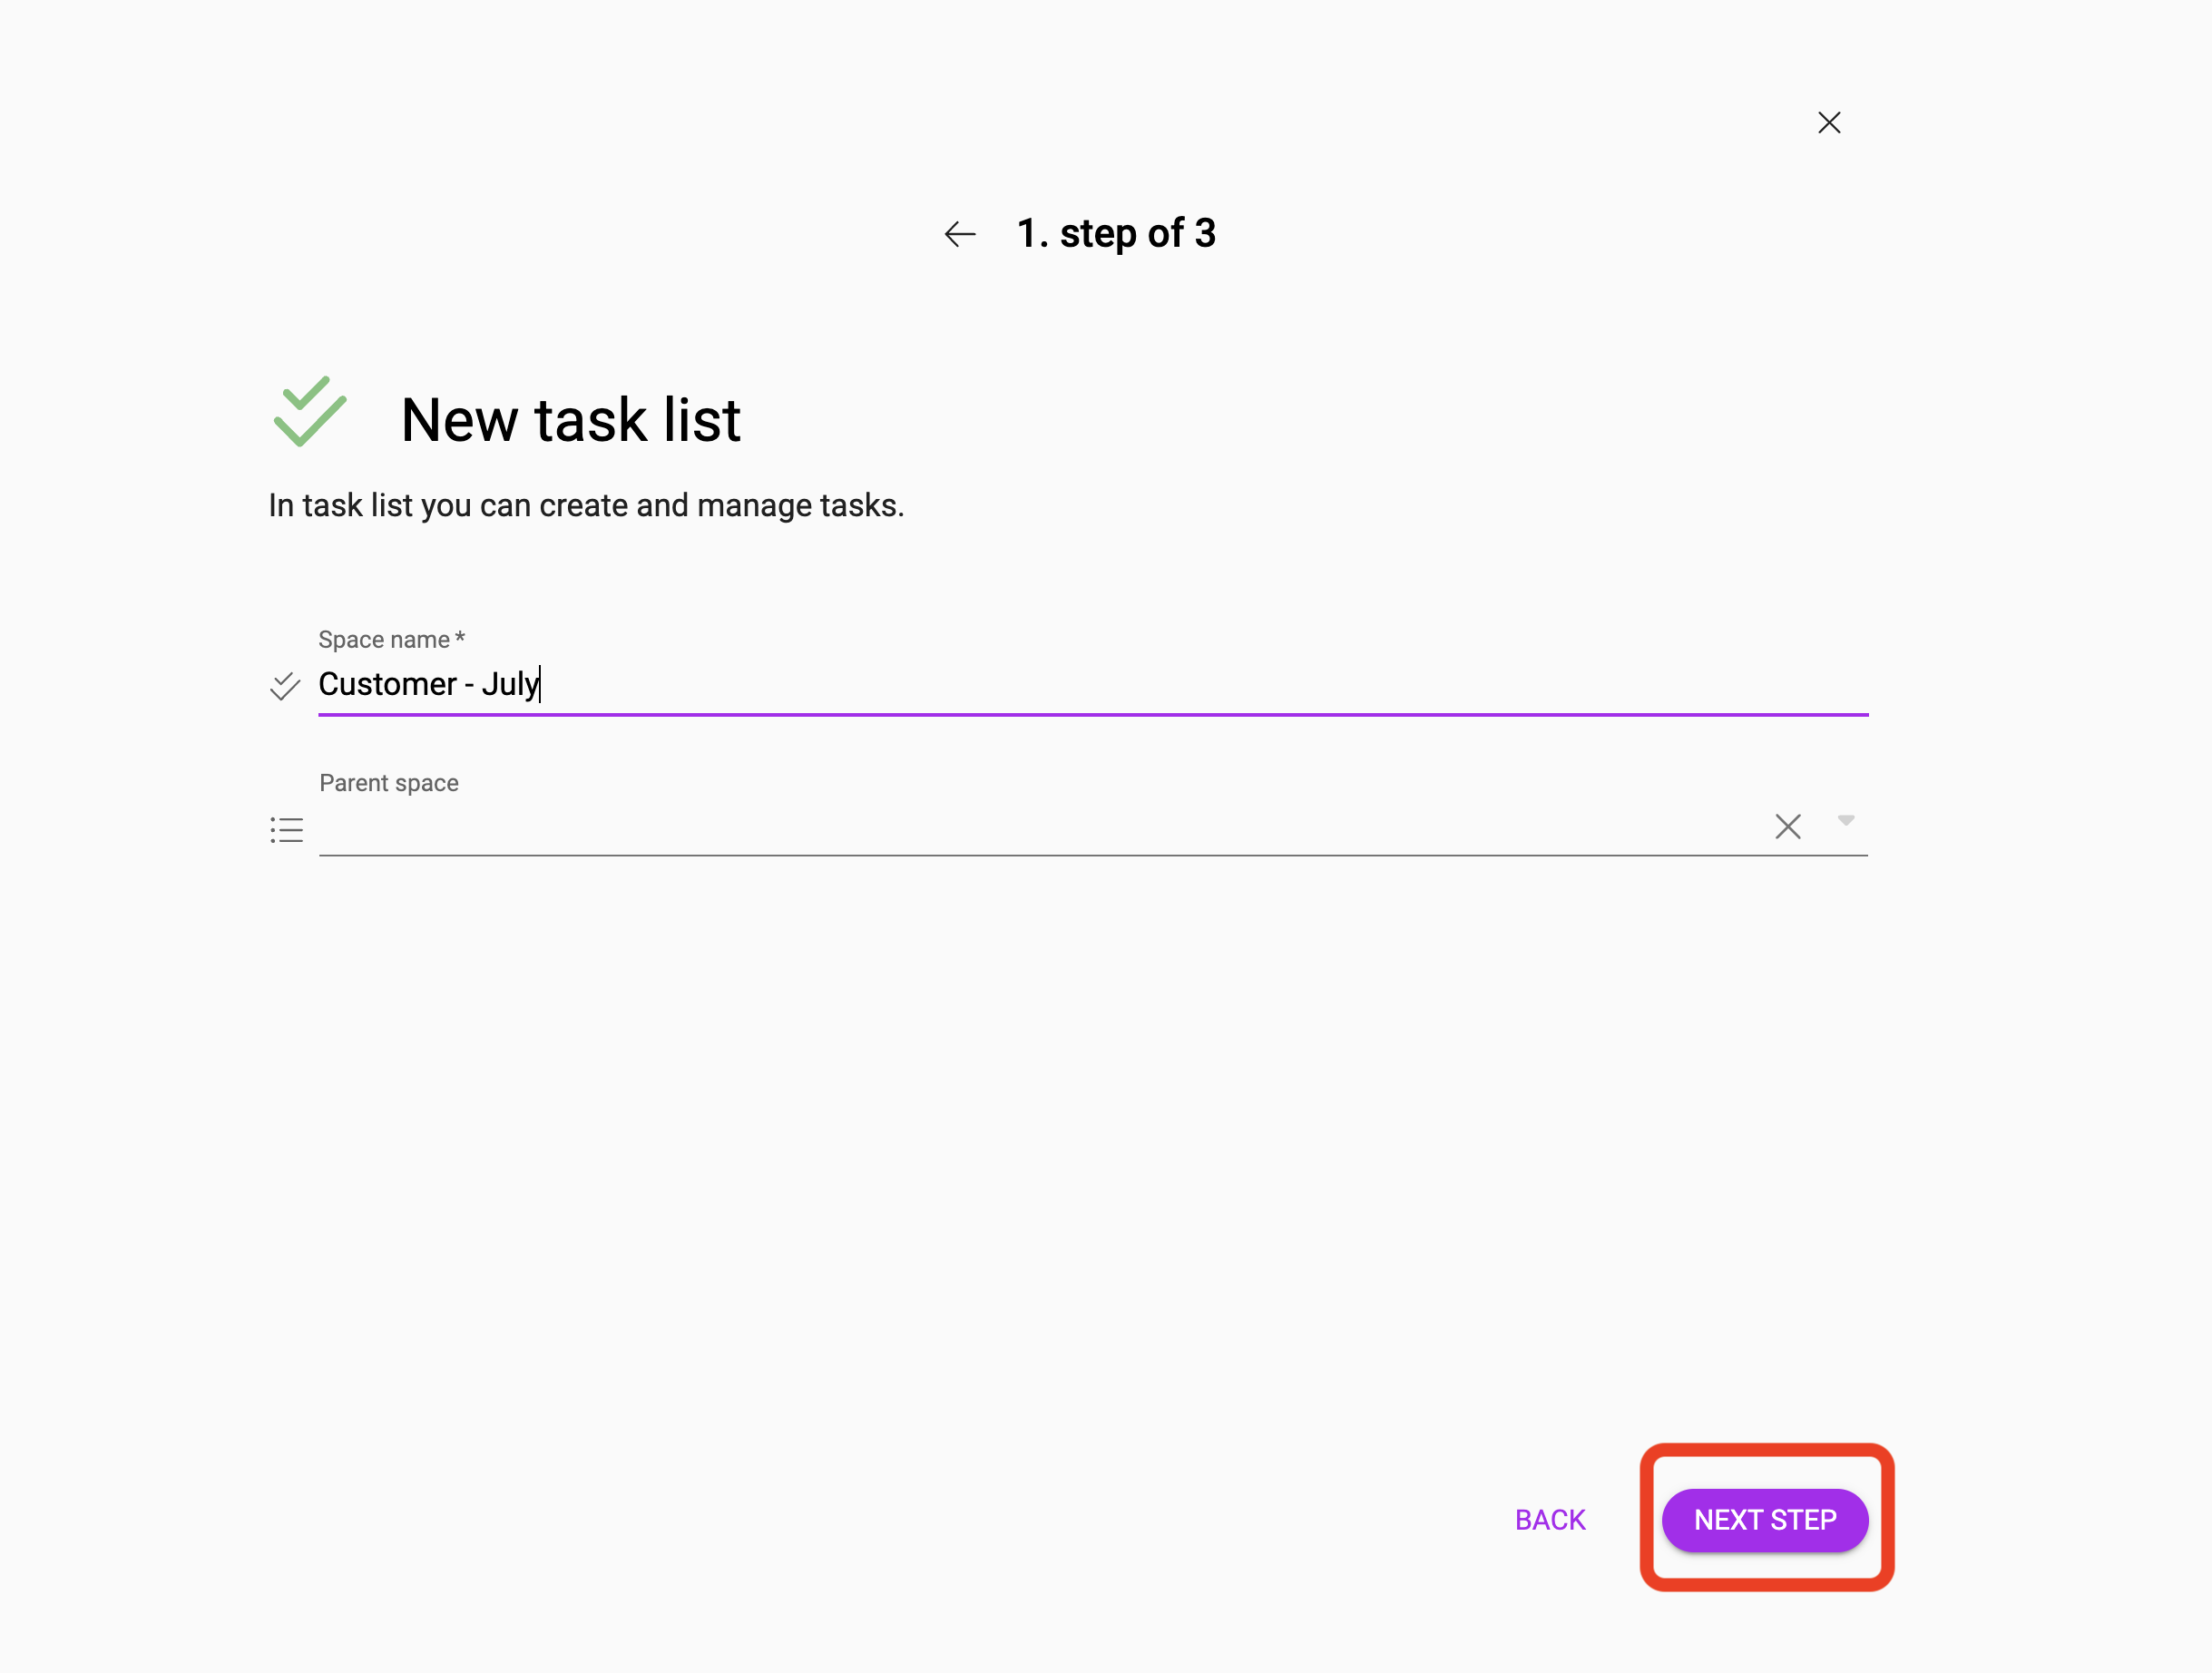Click the green double-check task list icon
This screenshot has width=2212, height=1673.
click(x=310, y=411)
